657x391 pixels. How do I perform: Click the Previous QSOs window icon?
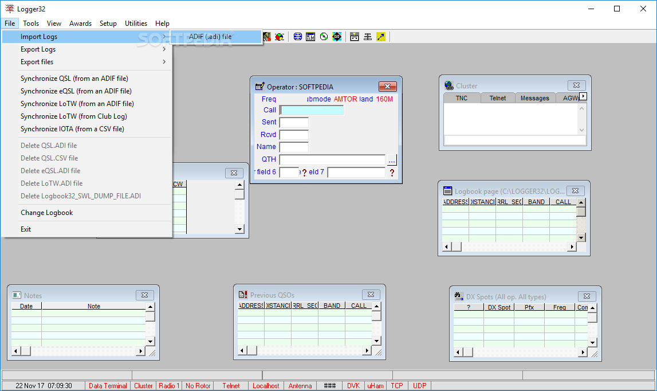[243, 295]
